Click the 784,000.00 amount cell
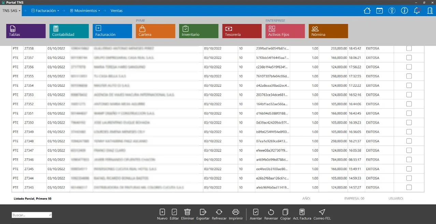 point(334,160)
